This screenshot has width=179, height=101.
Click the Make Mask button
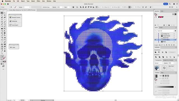coord(171,66)
